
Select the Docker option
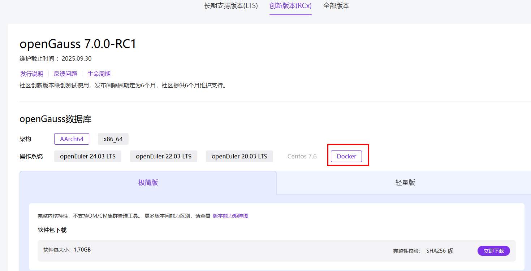(x=346, y=156)
